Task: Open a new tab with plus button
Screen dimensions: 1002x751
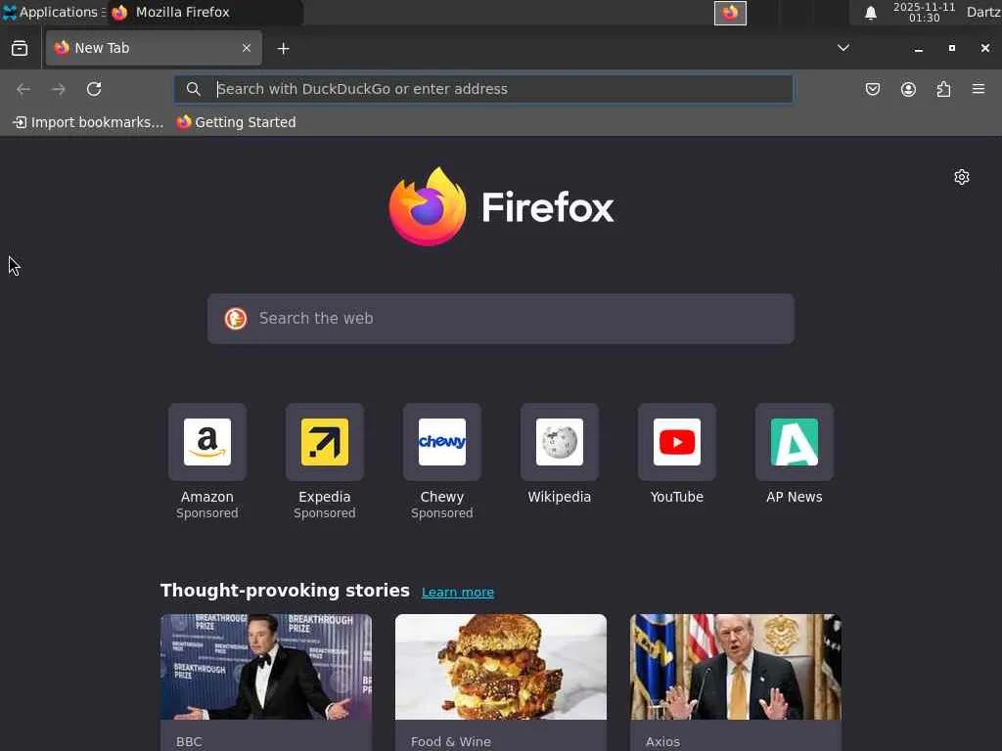Action: (x=283, y=49)
